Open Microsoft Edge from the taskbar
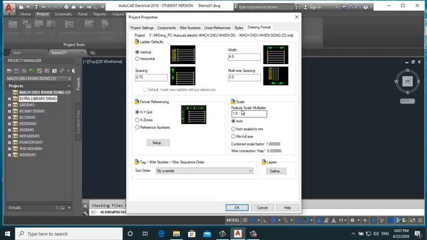427x240 pixels. point(161,234)
